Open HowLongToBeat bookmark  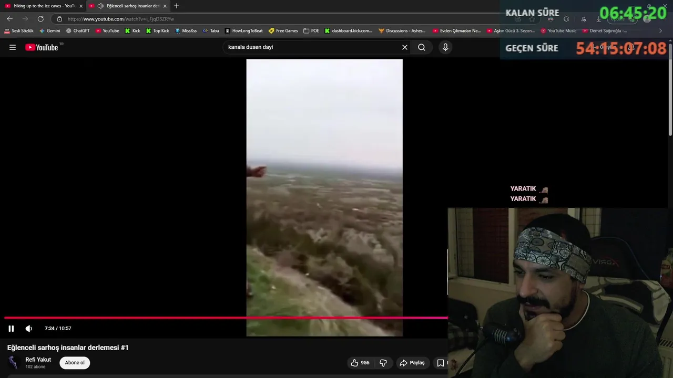pyautogui.click(x=243, y=31)
